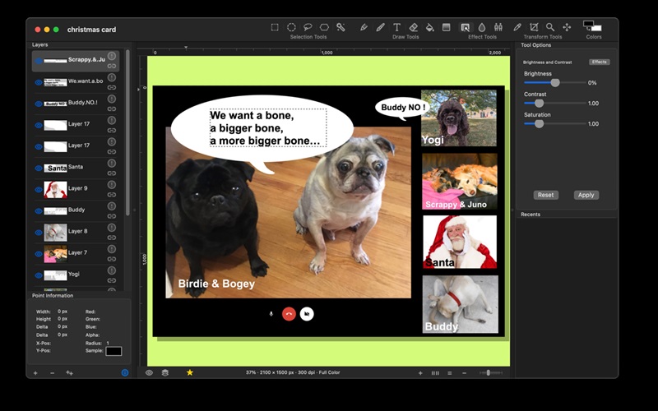Select the Smudge droplet tool
This screenshot has width=658, height=411.
click(482, 27)
